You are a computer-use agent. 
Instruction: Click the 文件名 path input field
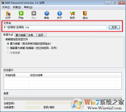pos(55,27)
